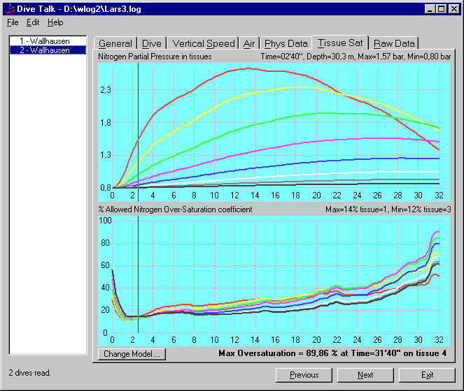Click the Previous button
This screenshot has width=464, height=391.
[304, 375]
